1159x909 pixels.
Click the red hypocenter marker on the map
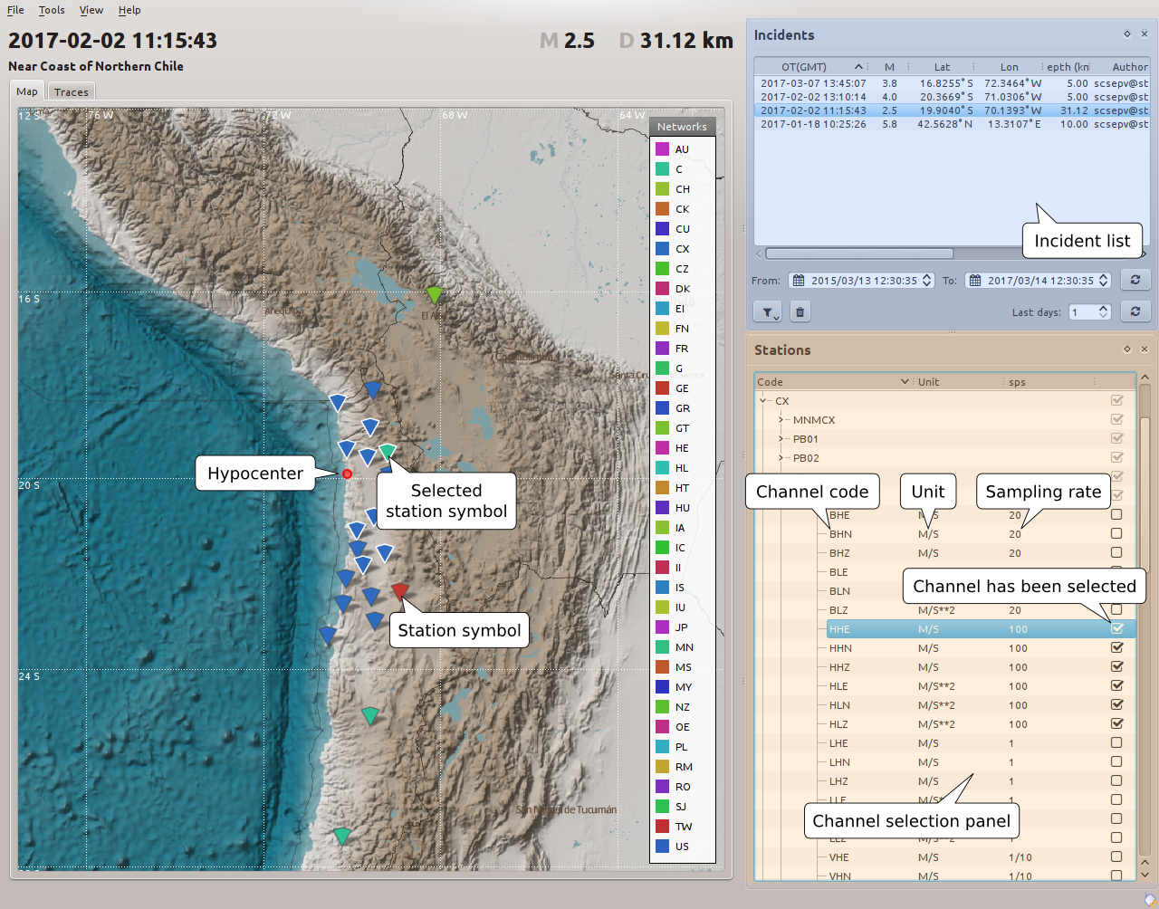coord(347,474)
